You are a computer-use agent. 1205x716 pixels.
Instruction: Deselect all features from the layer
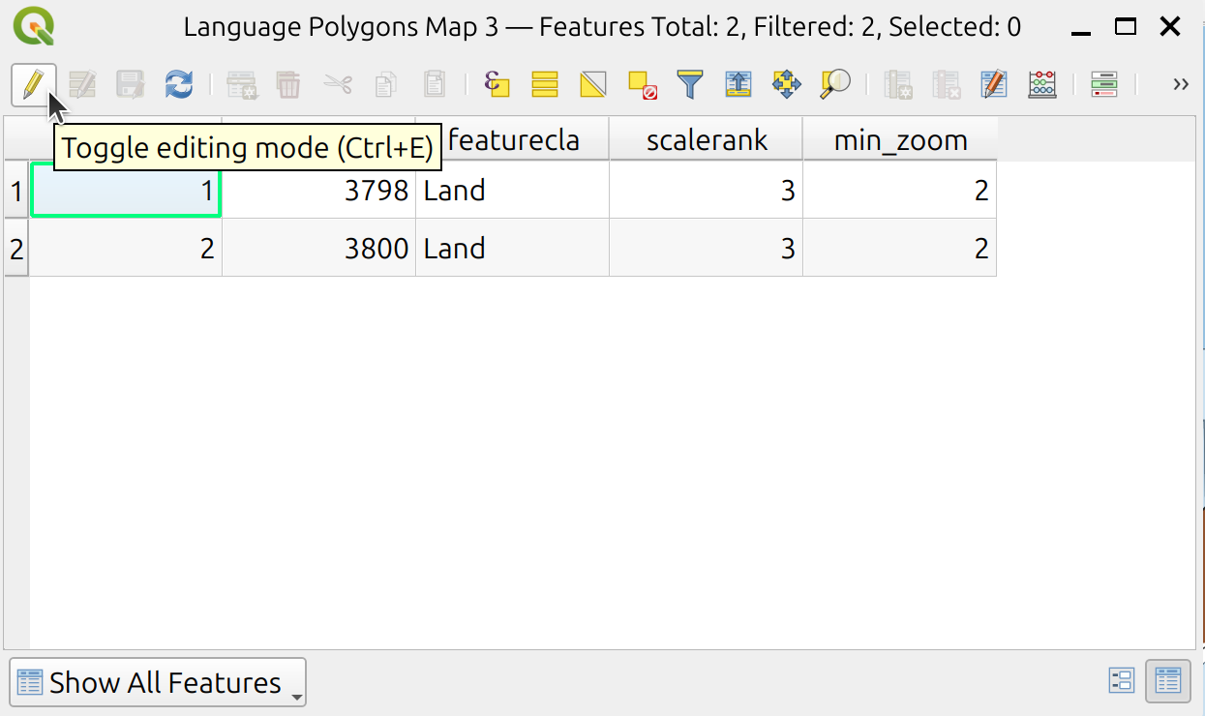coord(640,84)
